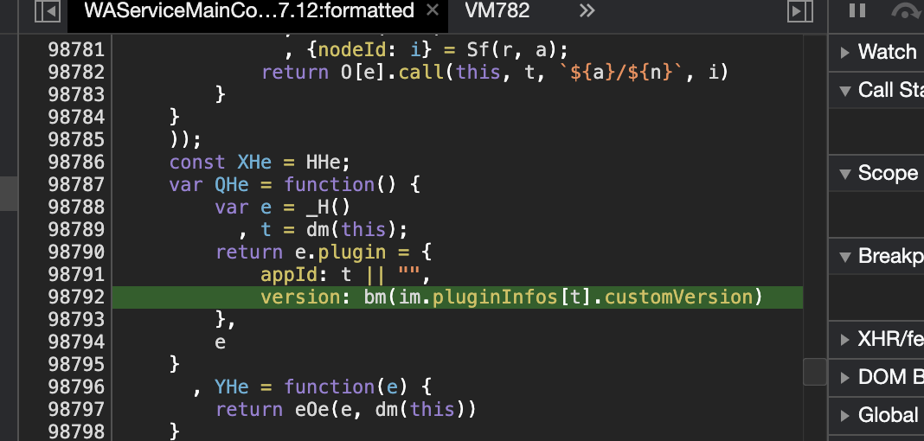This screenshot has width=924, height=441.
Task: Toggle breakpoint at line number 98787
Action: point(76,185)
